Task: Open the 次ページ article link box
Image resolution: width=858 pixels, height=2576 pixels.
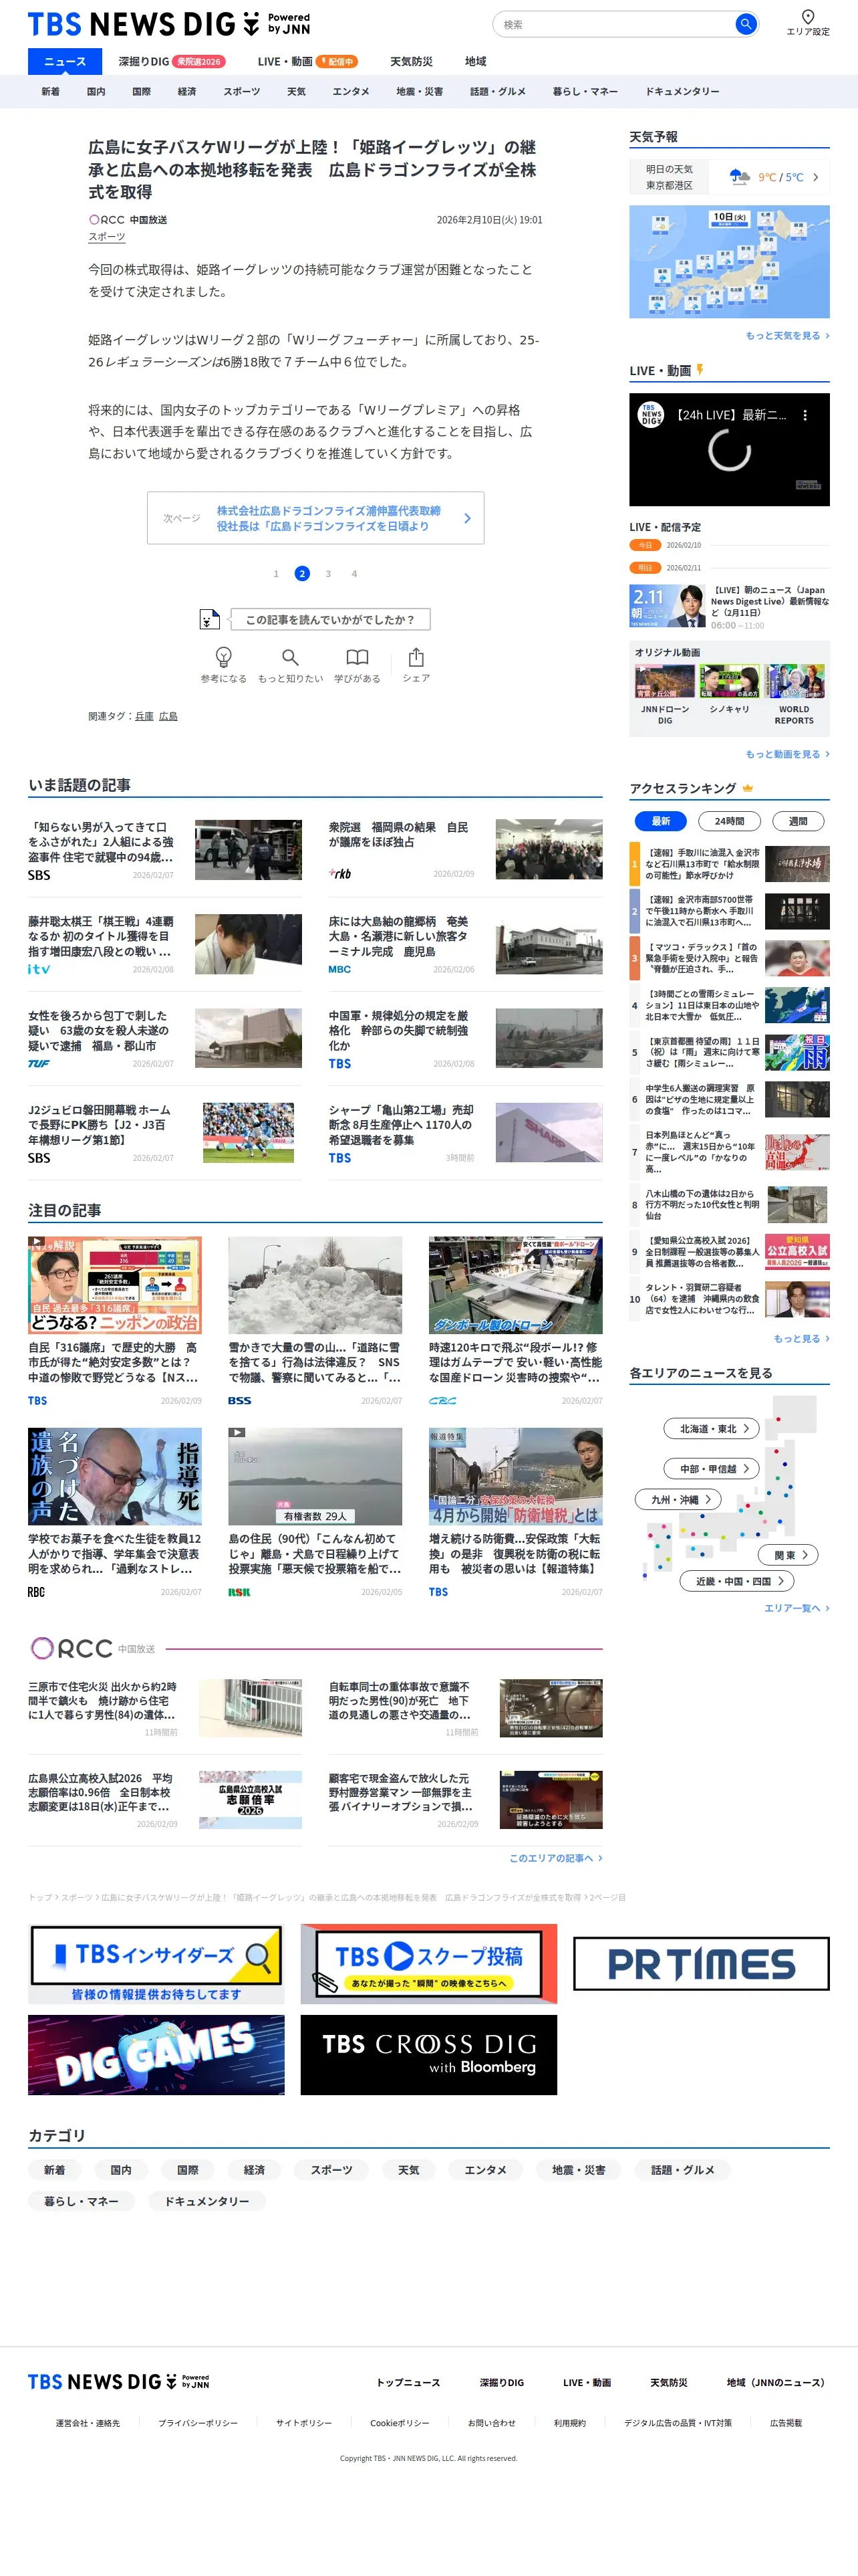Action: pos(315,518)
